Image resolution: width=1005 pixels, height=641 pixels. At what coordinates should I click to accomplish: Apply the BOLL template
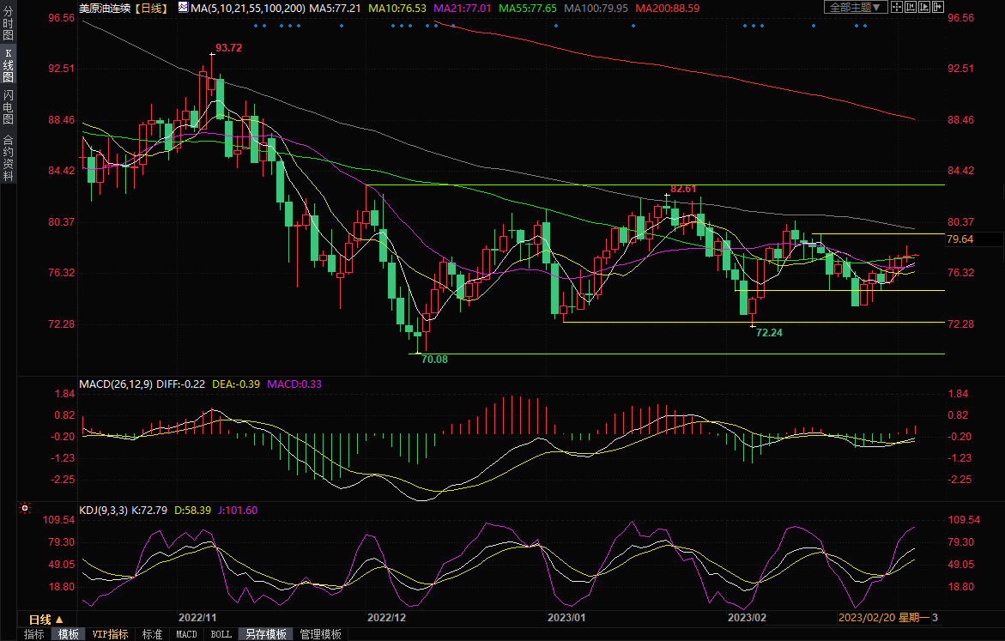(221, 634)
